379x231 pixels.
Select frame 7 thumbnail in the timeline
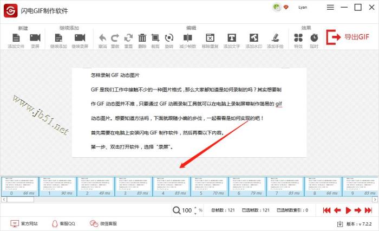(285, 187)
